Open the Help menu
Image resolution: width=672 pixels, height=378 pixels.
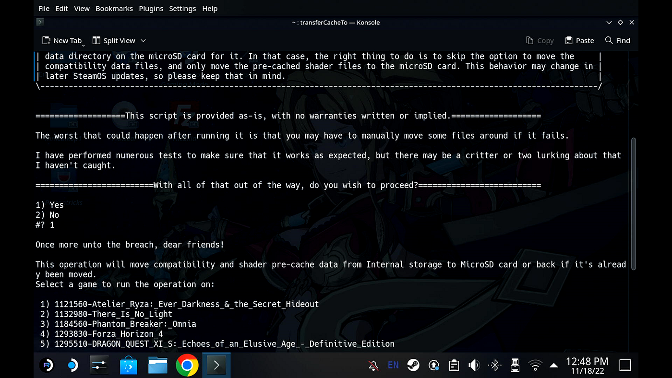click(210, 9)
